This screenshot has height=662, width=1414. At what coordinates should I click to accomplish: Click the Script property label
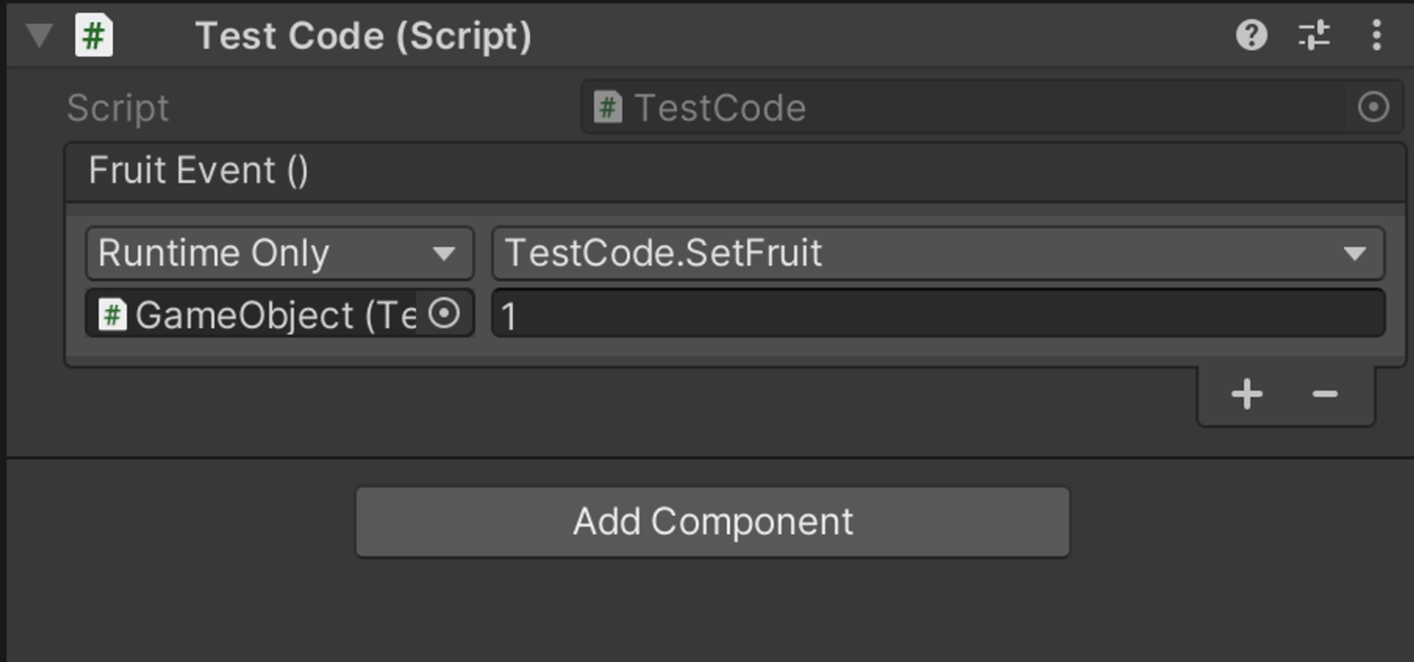pos(118,108)
